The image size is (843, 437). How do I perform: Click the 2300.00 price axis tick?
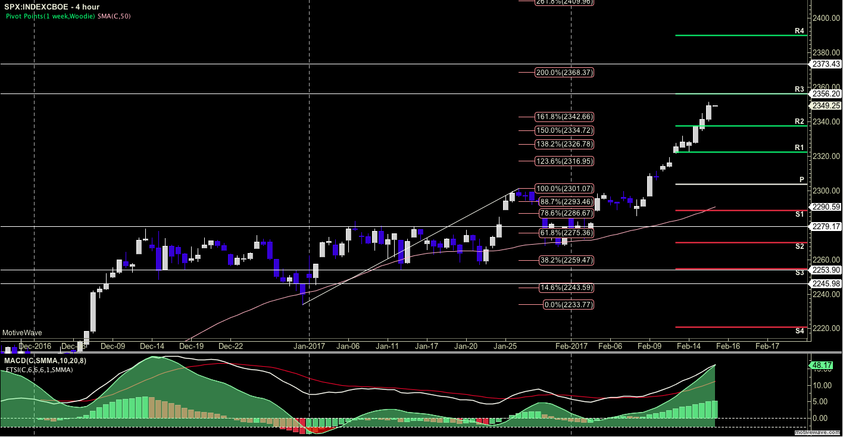(826, 191)
